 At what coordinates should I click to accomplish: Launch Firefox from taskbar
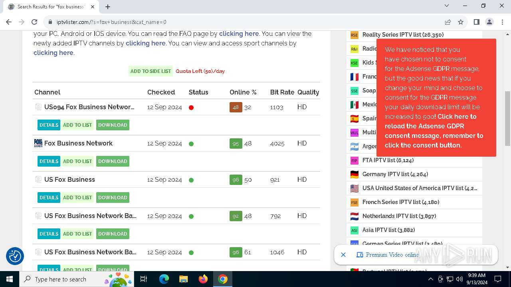point(203,279)
